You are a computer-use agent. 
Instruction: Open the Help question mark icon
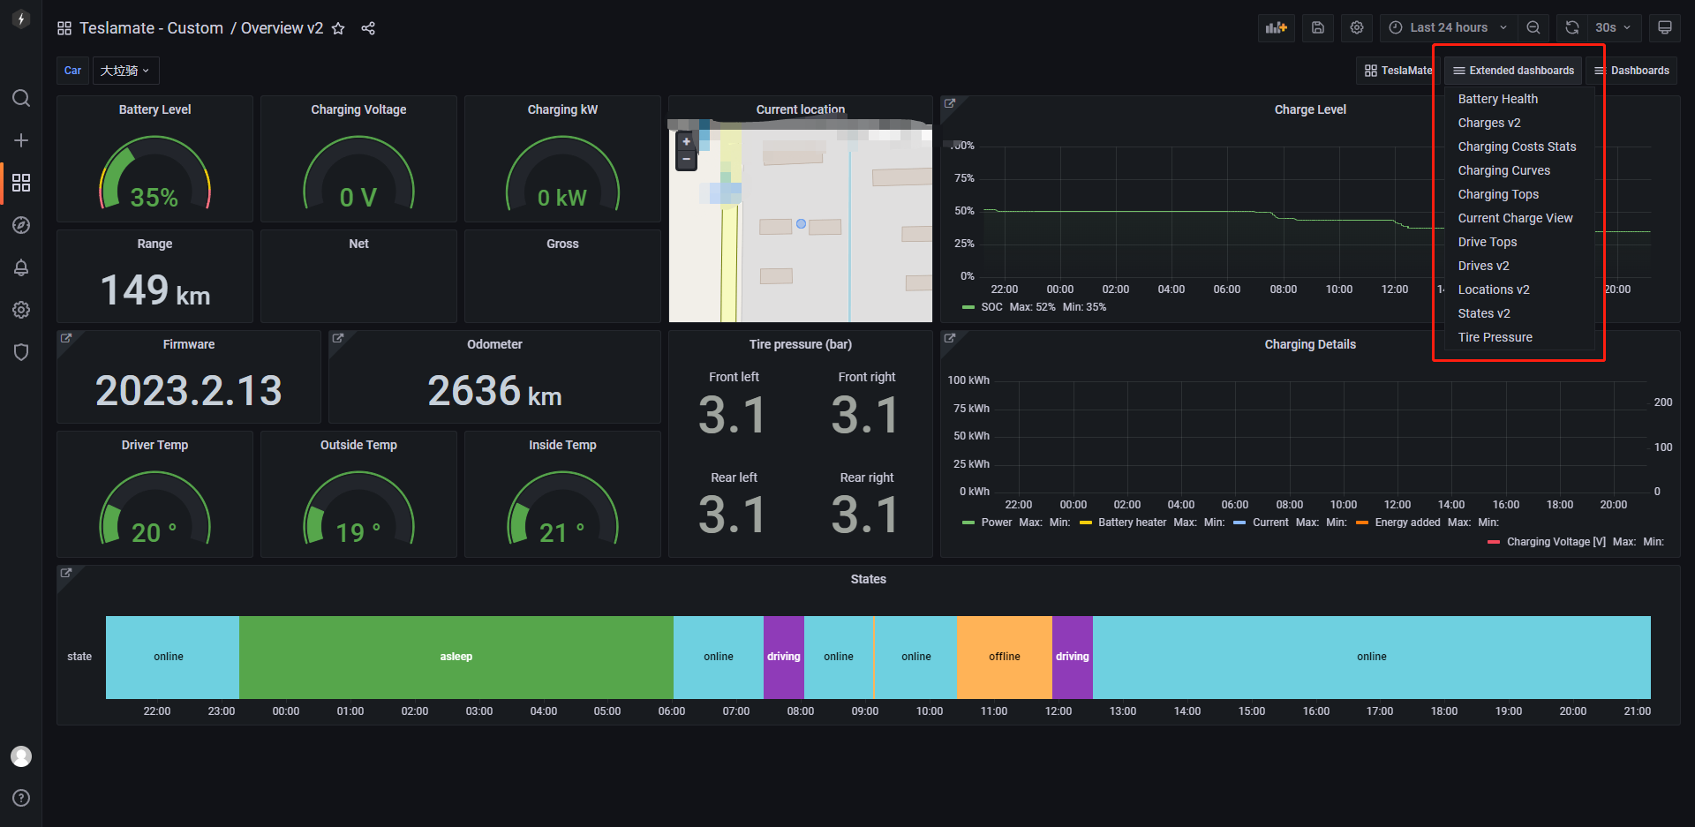(21, 798)
